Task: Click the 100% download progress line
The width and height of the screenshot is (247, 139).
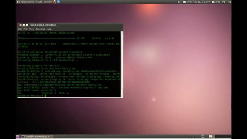Action: (66, 38)
